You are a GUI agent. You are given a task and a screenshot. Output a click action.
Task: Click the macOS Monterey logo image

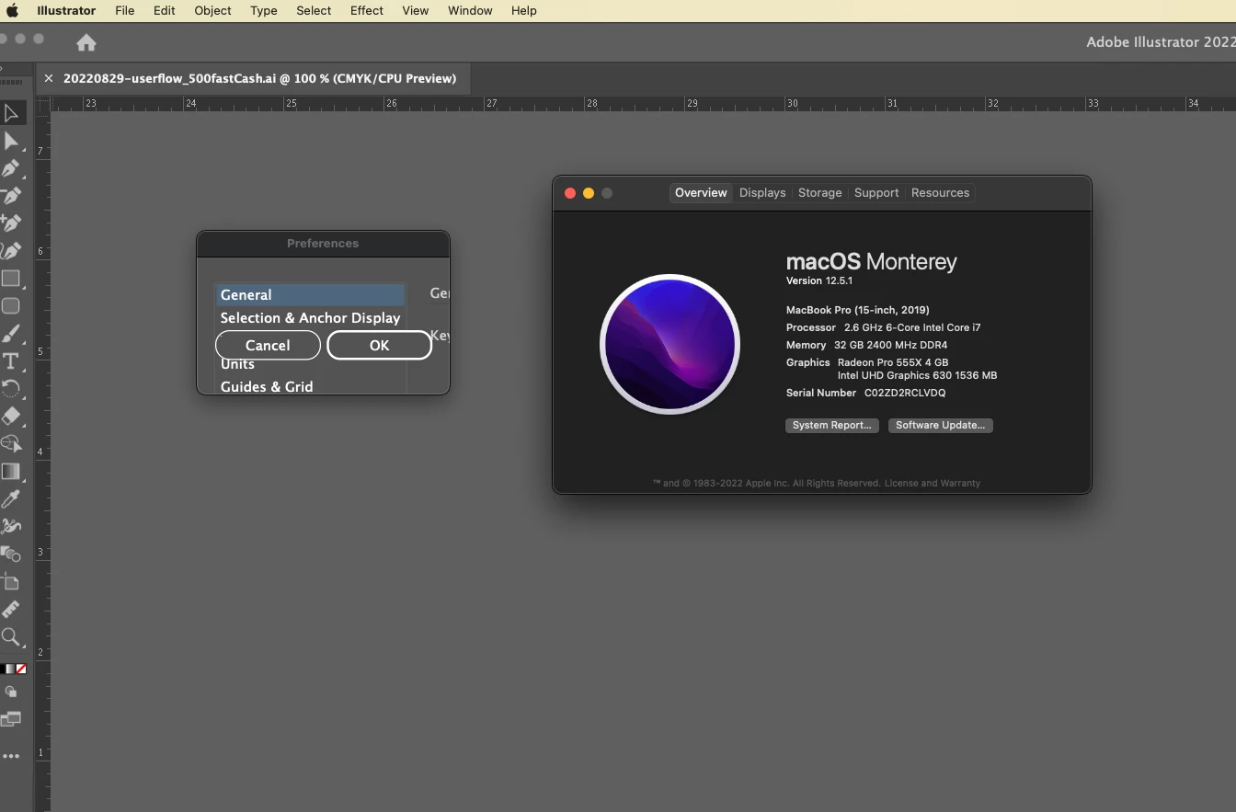pyautogui.click(x=669, y=344)
